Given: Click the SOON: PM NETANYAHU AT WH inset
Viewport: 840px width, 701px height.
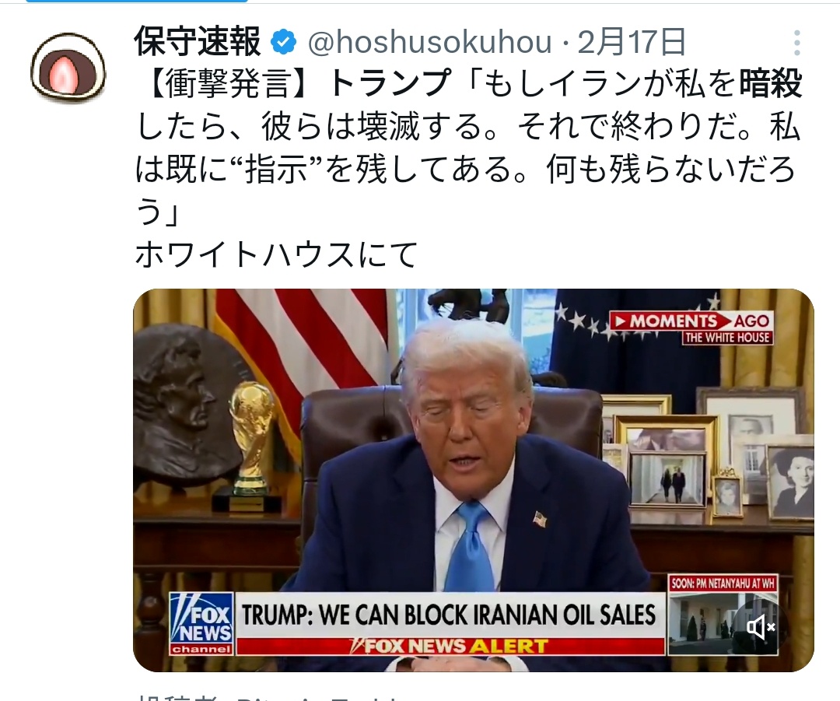Looking at the screenshot, I should 723,614.
